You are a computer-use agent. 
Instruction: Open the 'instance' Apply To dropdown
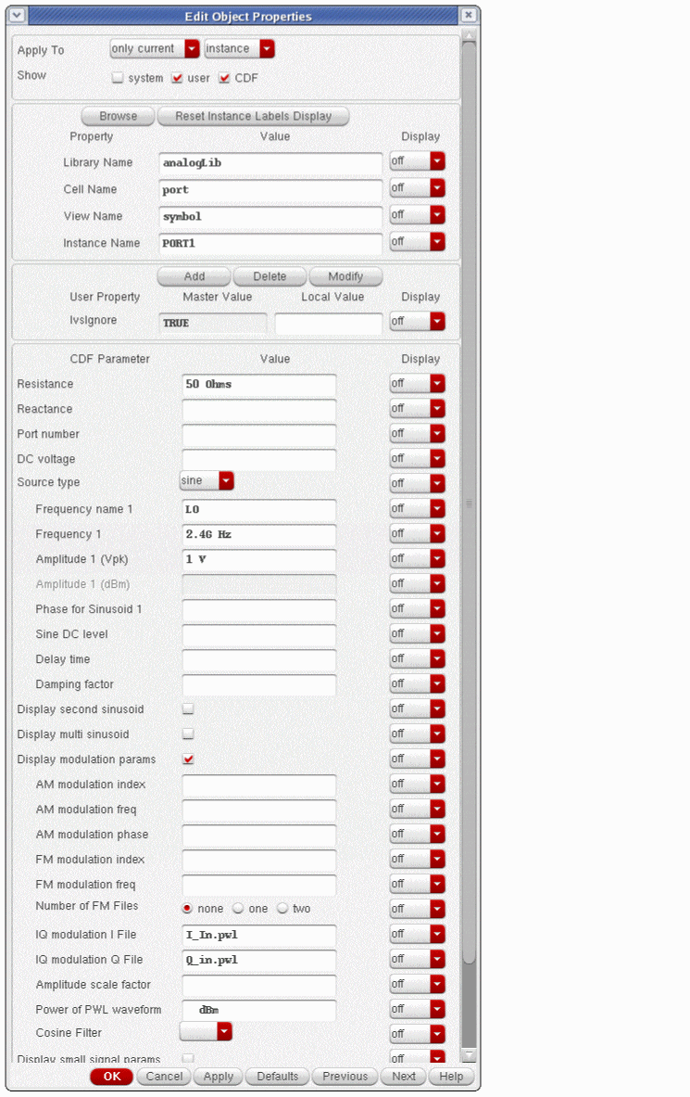(x=239, y=48)
